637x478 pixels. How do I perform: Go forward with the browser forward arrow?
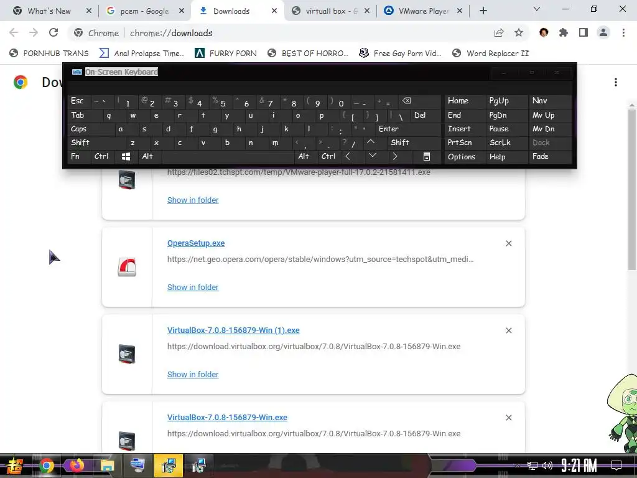coord(34,32)
